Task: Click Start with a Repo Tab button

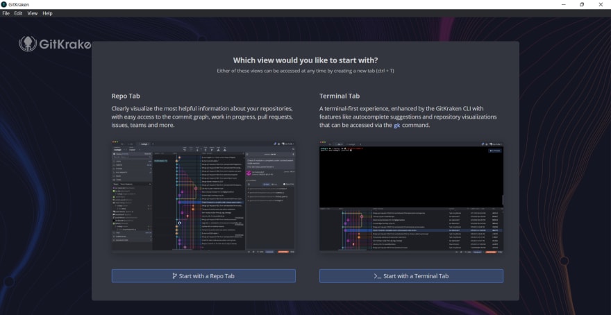Action: click(203, 276)
